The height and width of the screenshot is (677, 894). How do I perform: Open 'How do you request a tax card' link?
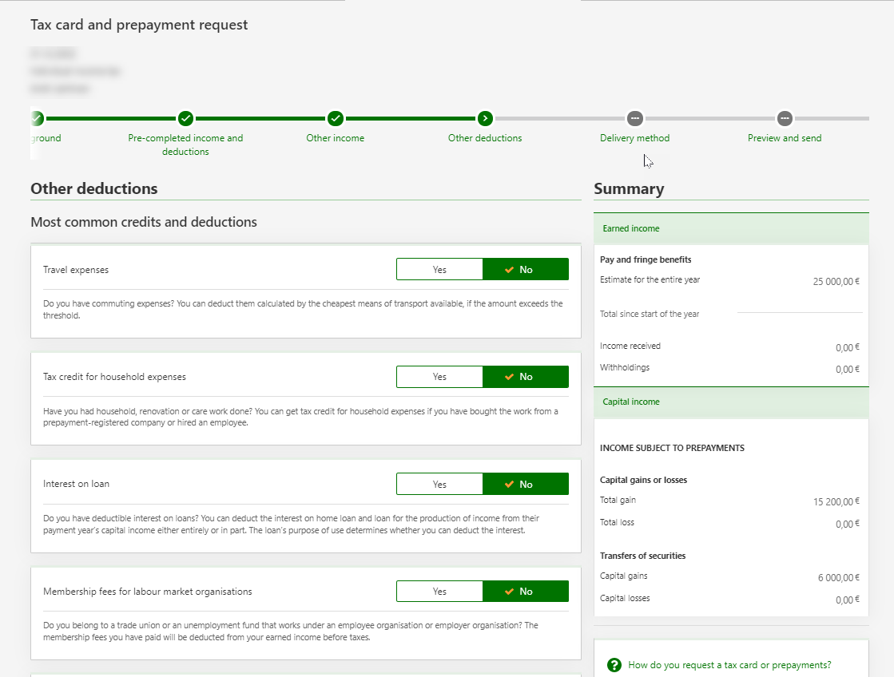(x=729, y=665)
